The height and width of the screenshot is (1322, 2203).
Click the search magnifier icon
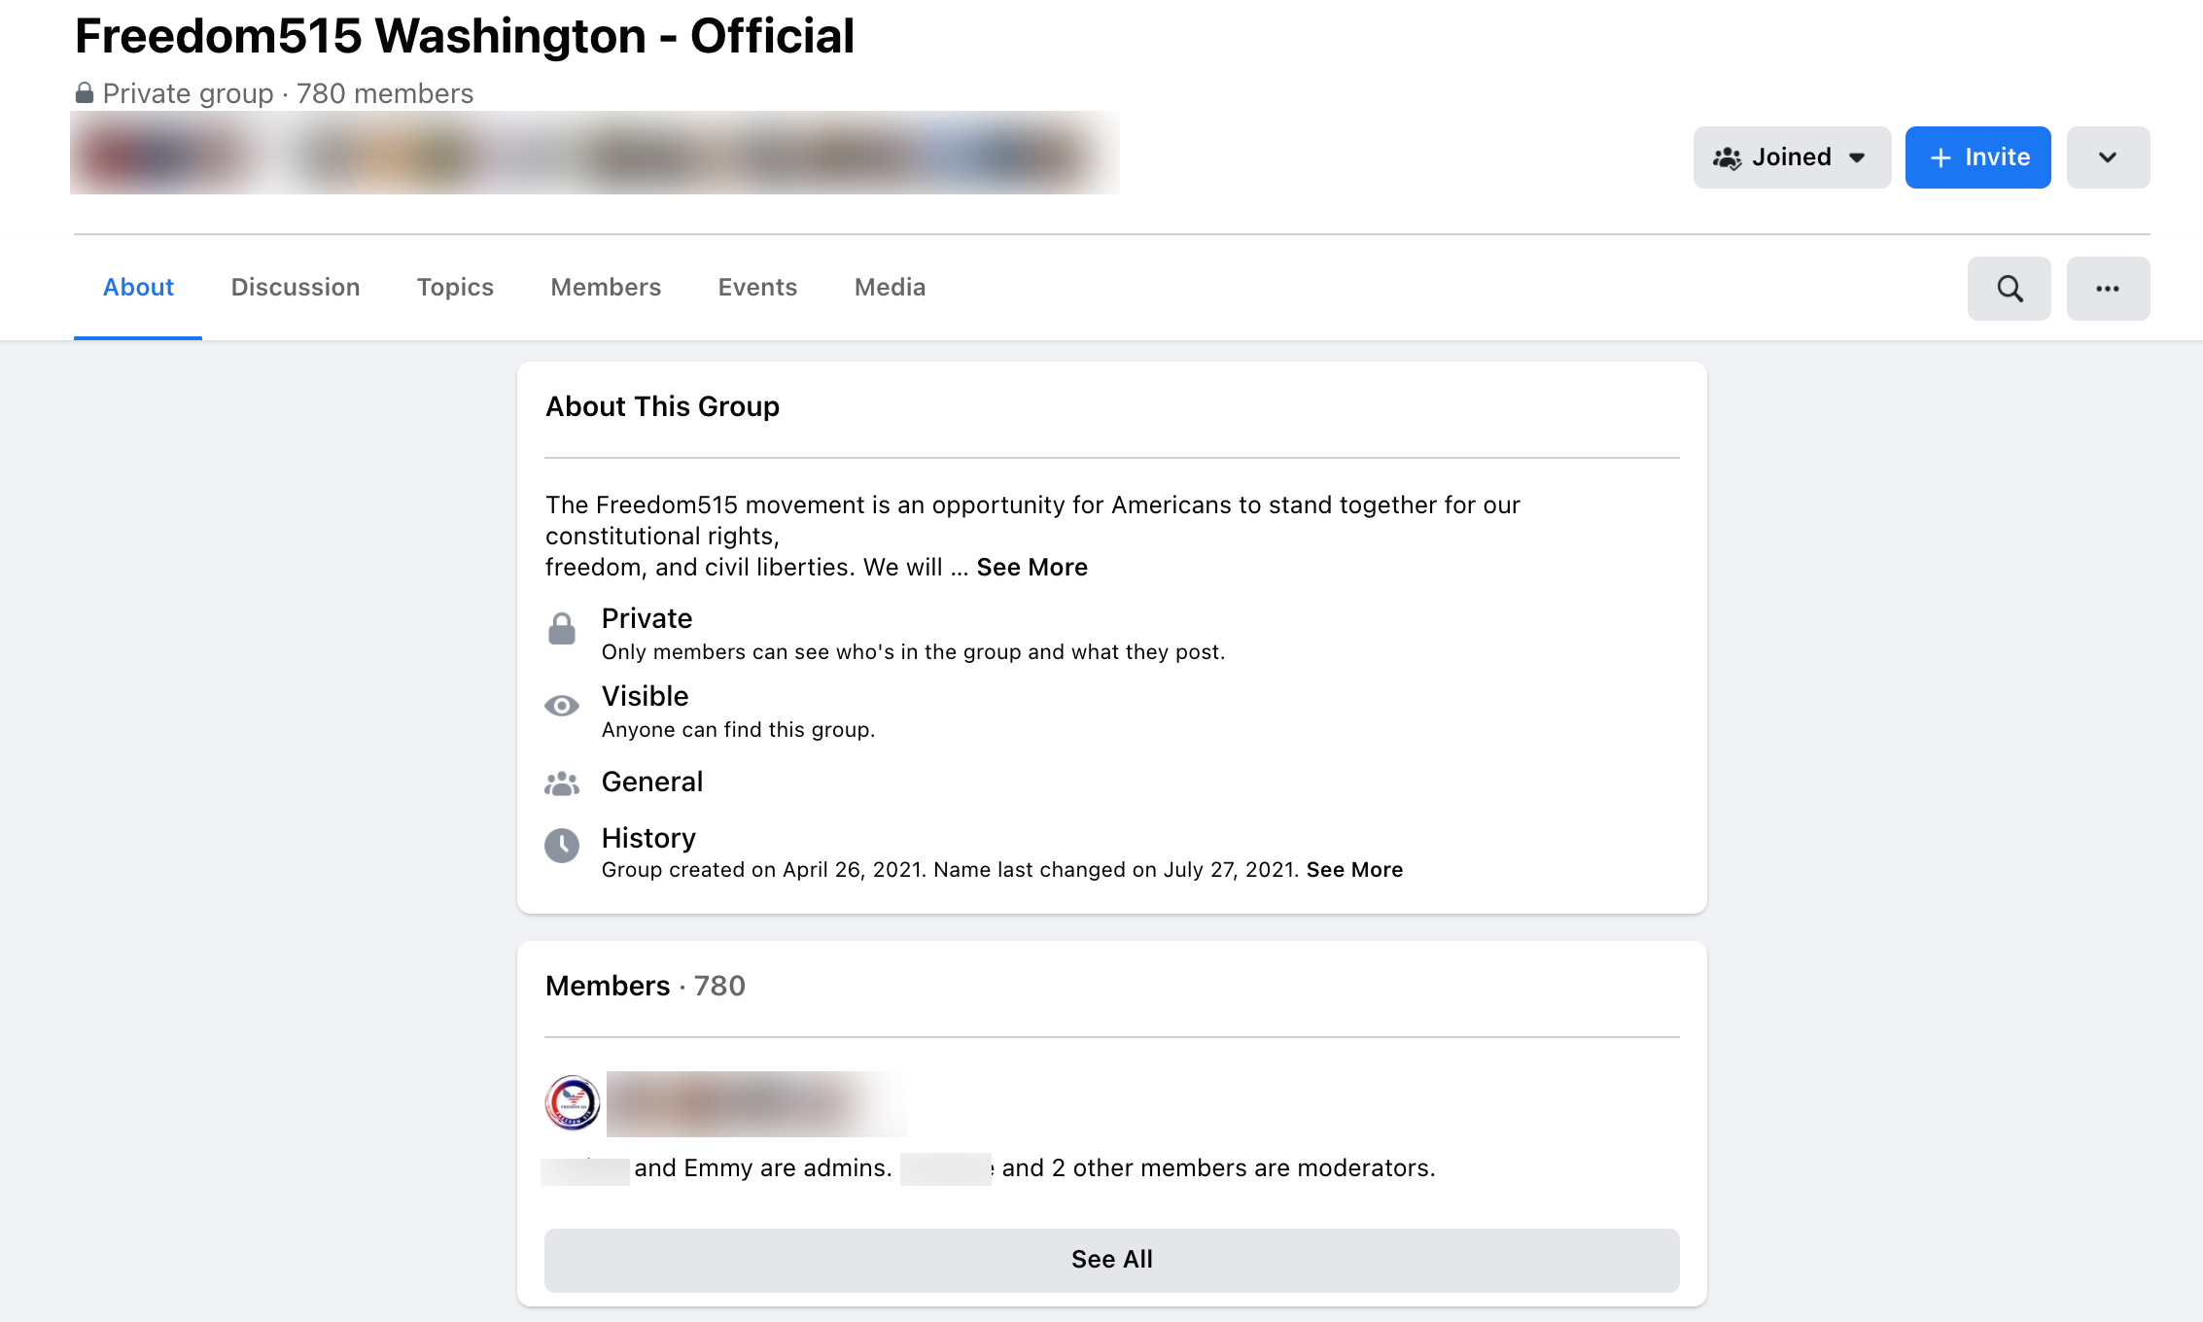pyautogui.click(x=2009, y=289)
